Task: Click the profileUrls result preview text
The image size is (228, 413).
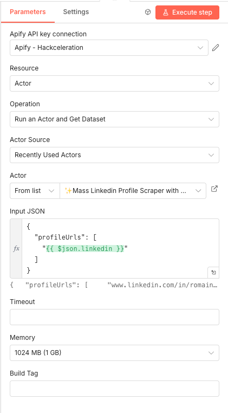Action: tap(114, 285)
